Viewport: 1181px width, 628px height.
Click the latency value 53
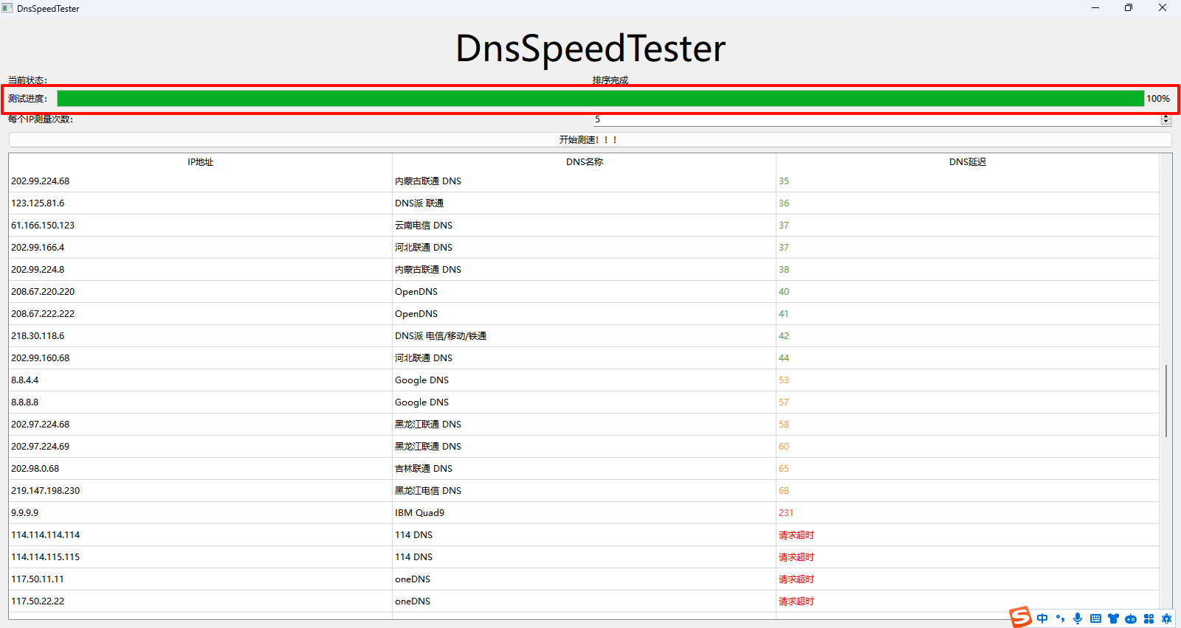click(784, 380)
